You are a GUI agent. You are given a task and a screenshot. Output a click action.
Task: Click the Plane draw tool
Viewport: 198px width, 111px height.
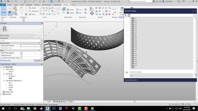click(x=32, y=14)
